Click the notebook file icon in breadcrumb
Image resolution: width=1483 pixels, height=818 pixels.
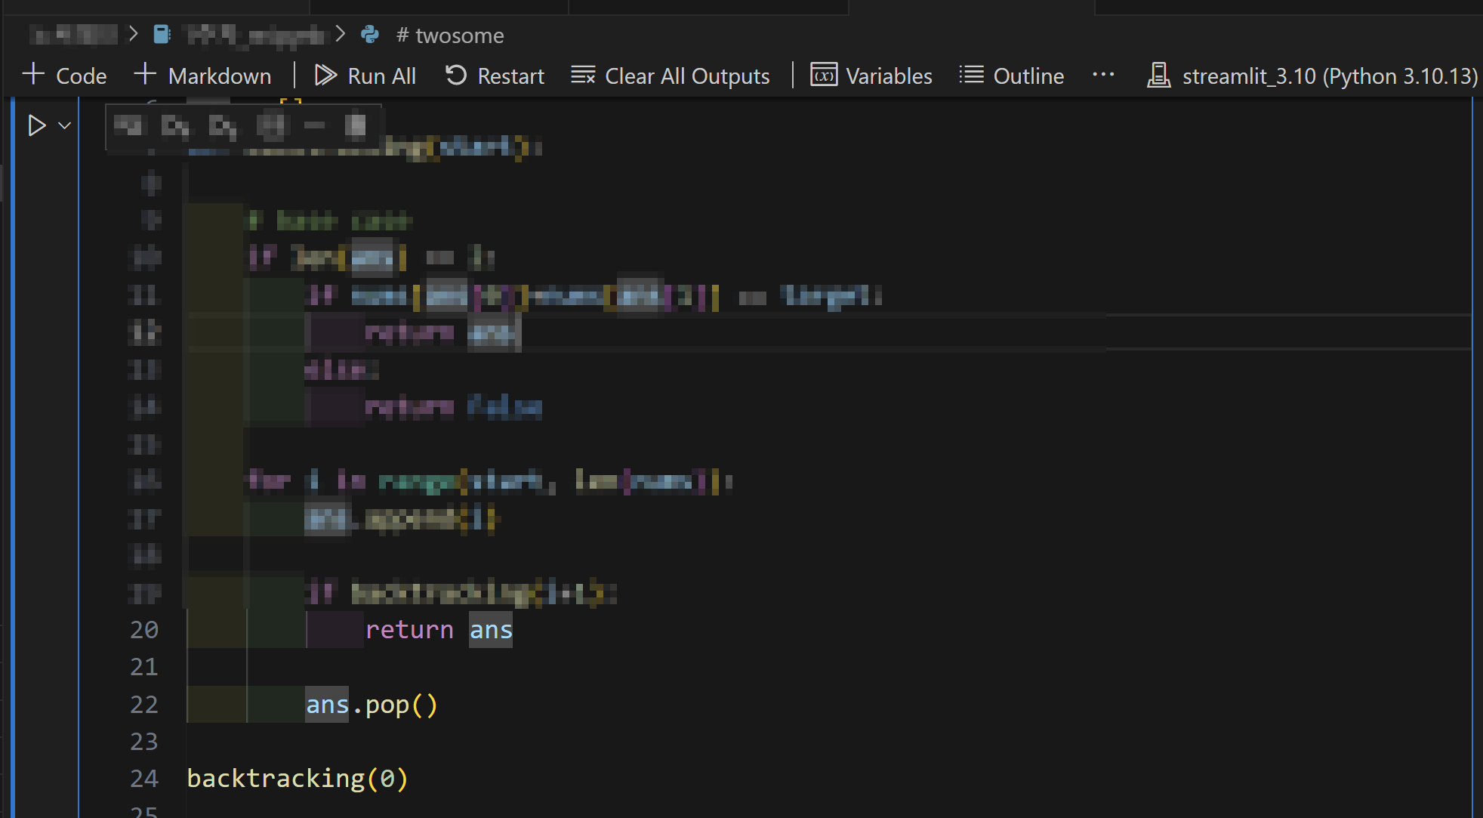point(162,34)
